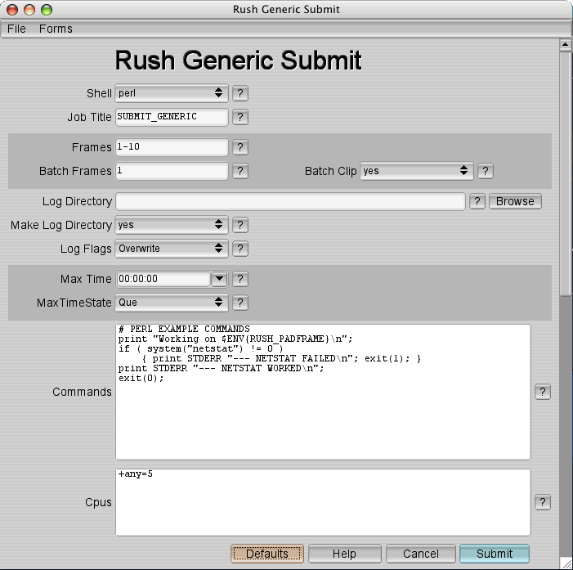Show help for the Frames field
This screenshot has height=570, width=573.
[240, 147]
